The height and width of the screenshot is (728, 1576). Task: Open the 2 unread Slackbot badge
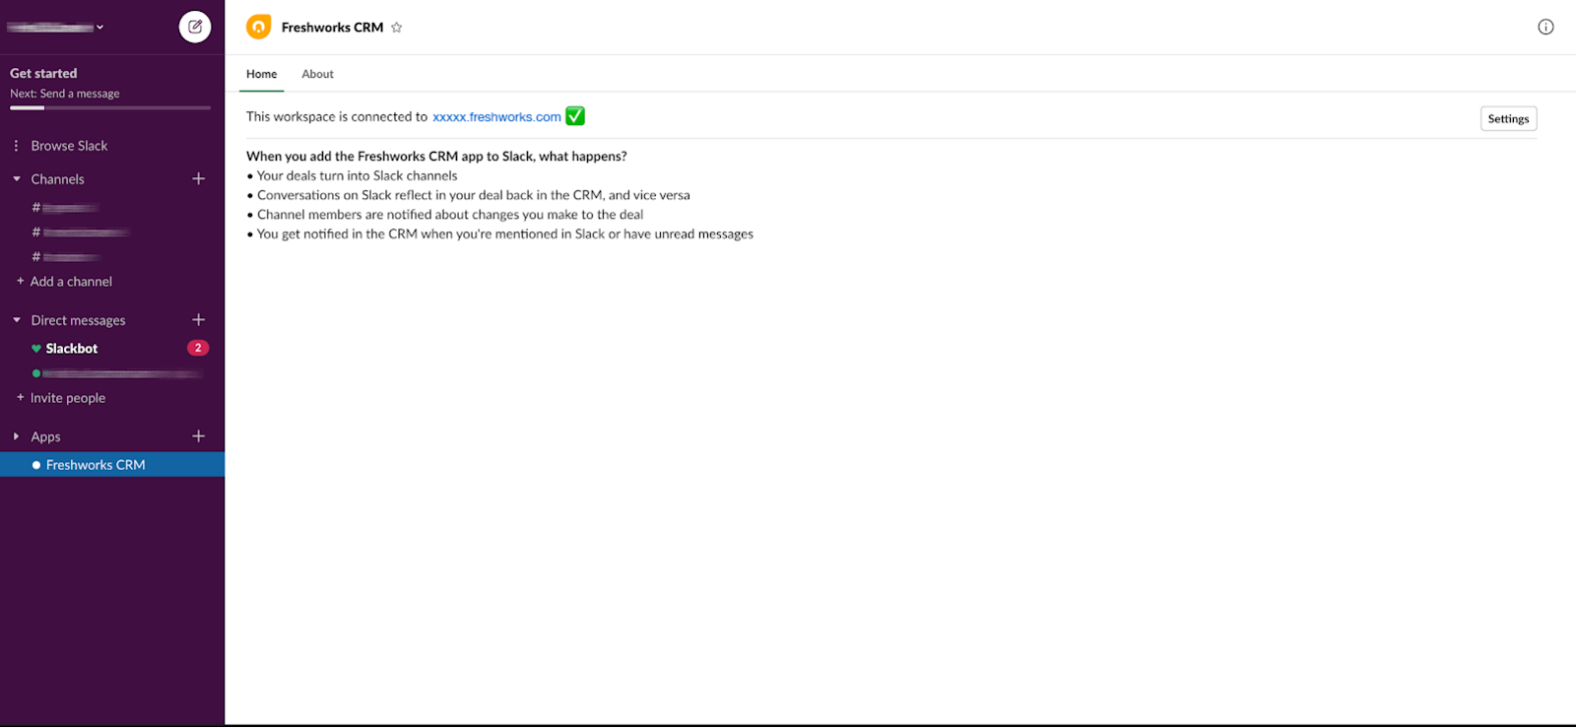pyautogui.click(x=198, y=348)
